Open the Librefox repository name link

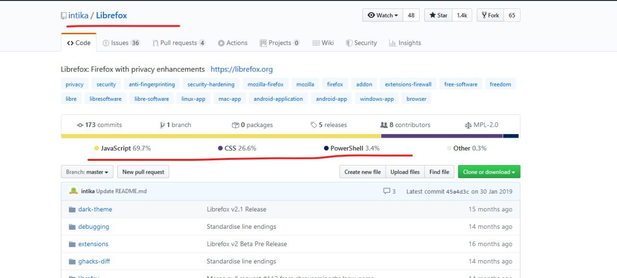tap(111, 15)
